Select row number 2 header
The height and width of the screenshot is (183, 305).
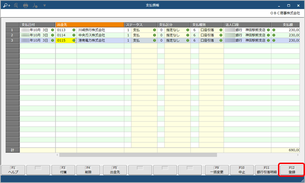pyautogui.click(x=12, y=35)
